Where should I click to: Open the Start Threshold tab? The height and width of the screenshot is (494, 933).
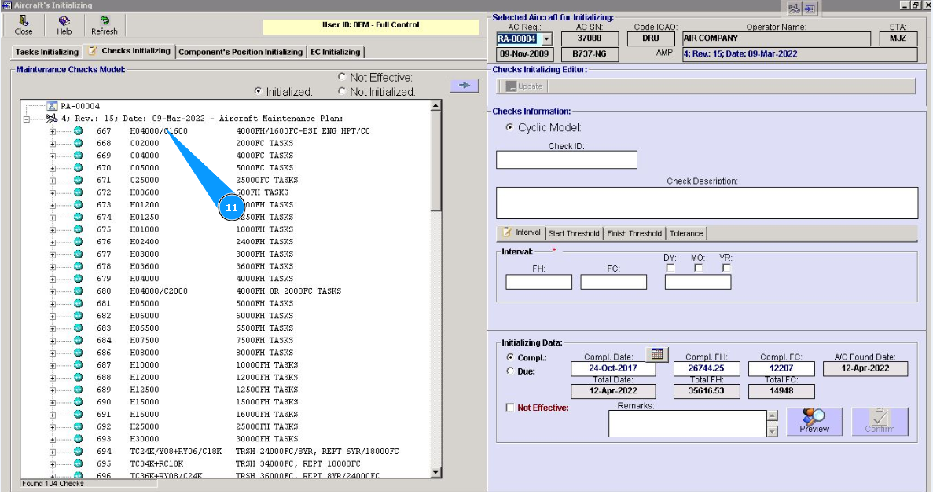point(573,233)
